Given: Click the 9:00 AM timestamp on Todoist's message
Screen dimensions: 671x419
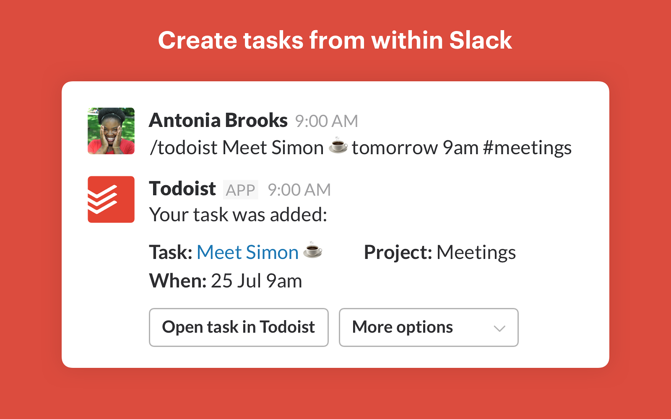Looking at the screenshot, I should [299, 190].
